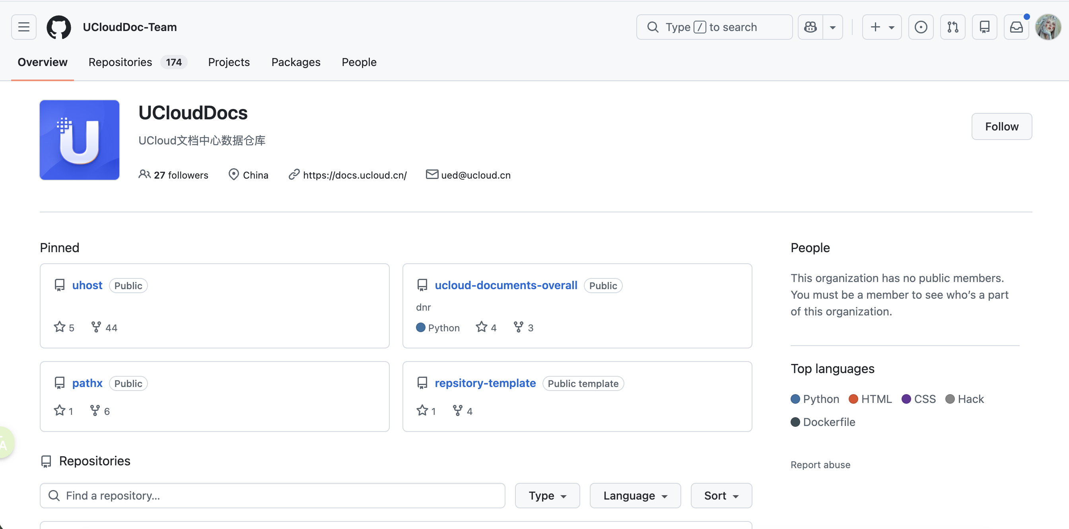Open your repositories icon in header
This screenshot has width=1069, height=529.
tap(985, 27)
